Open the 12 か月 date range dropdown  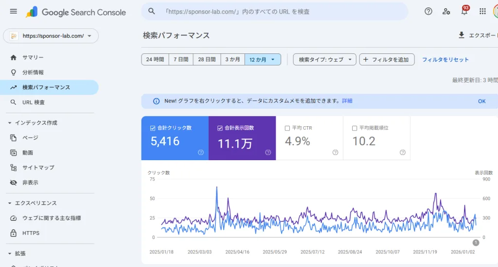[263, 59]
